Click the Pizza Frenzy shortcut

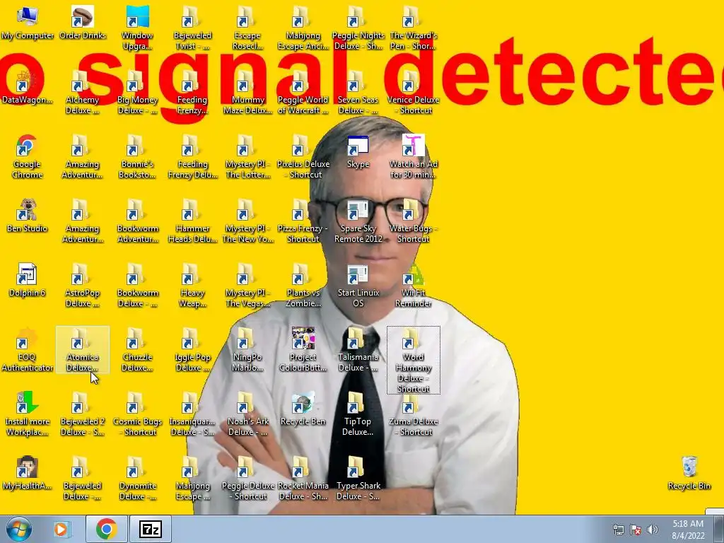pos(303,221)
